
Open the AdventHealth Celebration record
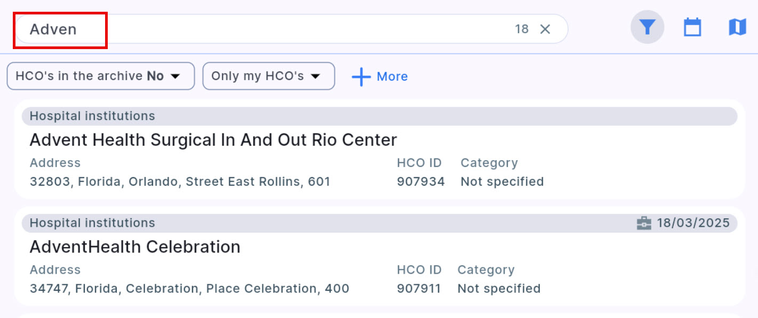135,247
